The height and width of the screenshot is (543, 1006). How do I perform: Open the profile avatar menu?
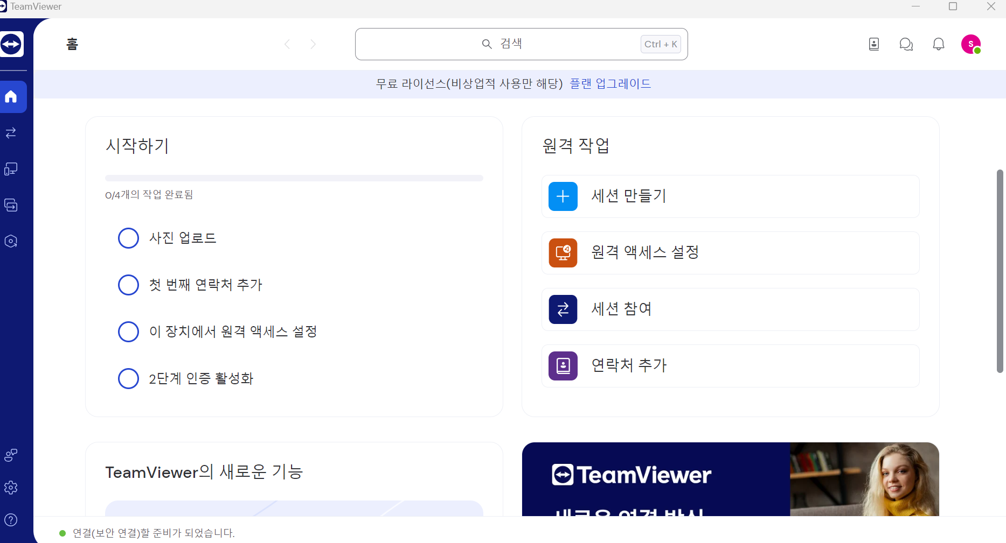click(972, 44)
